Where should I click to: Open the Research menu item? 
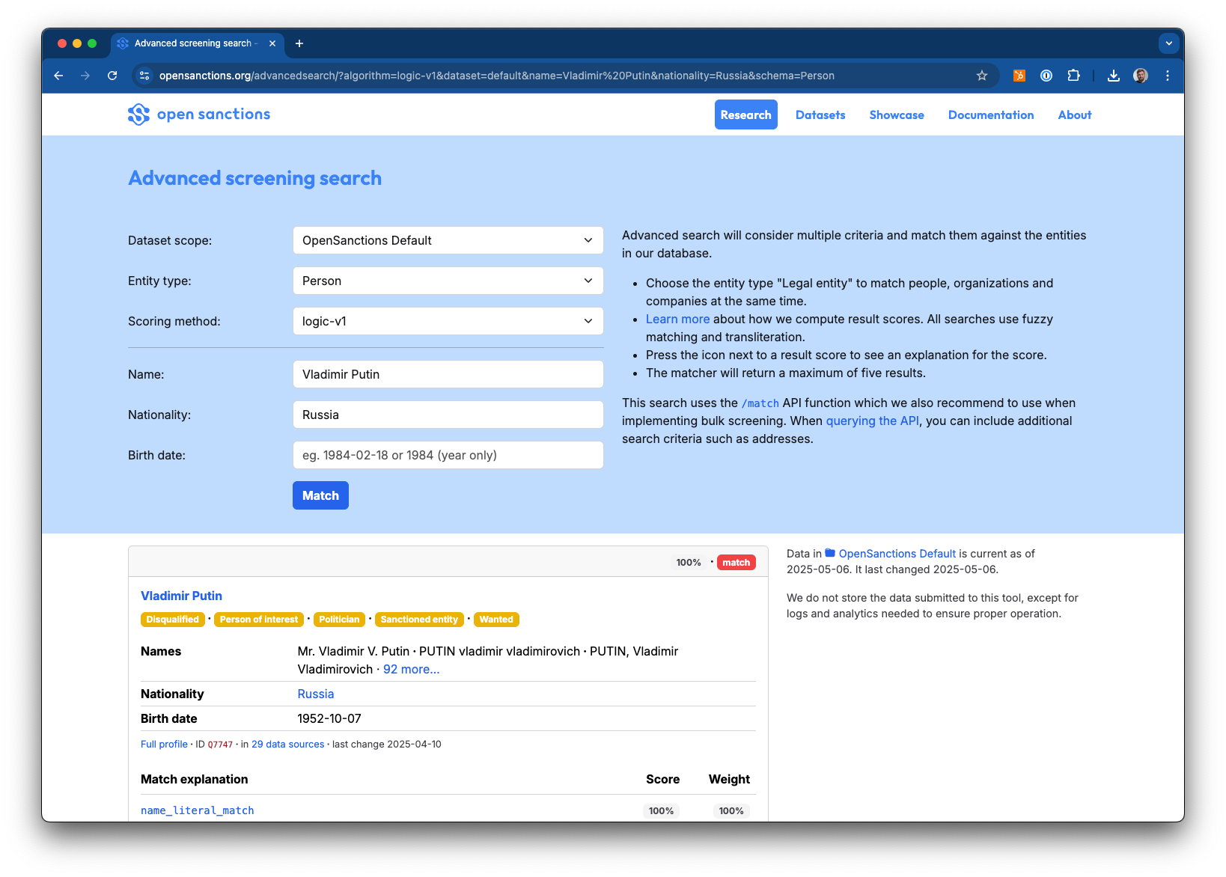coord(745,114)
